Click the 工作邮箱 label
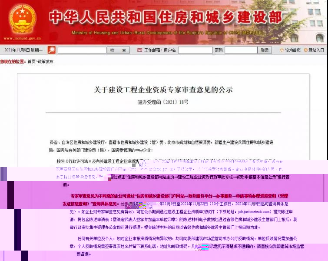328x261 pixels. (152, 50)
